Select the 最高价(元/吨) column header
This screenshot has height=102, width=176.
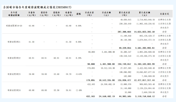(44, 14)
